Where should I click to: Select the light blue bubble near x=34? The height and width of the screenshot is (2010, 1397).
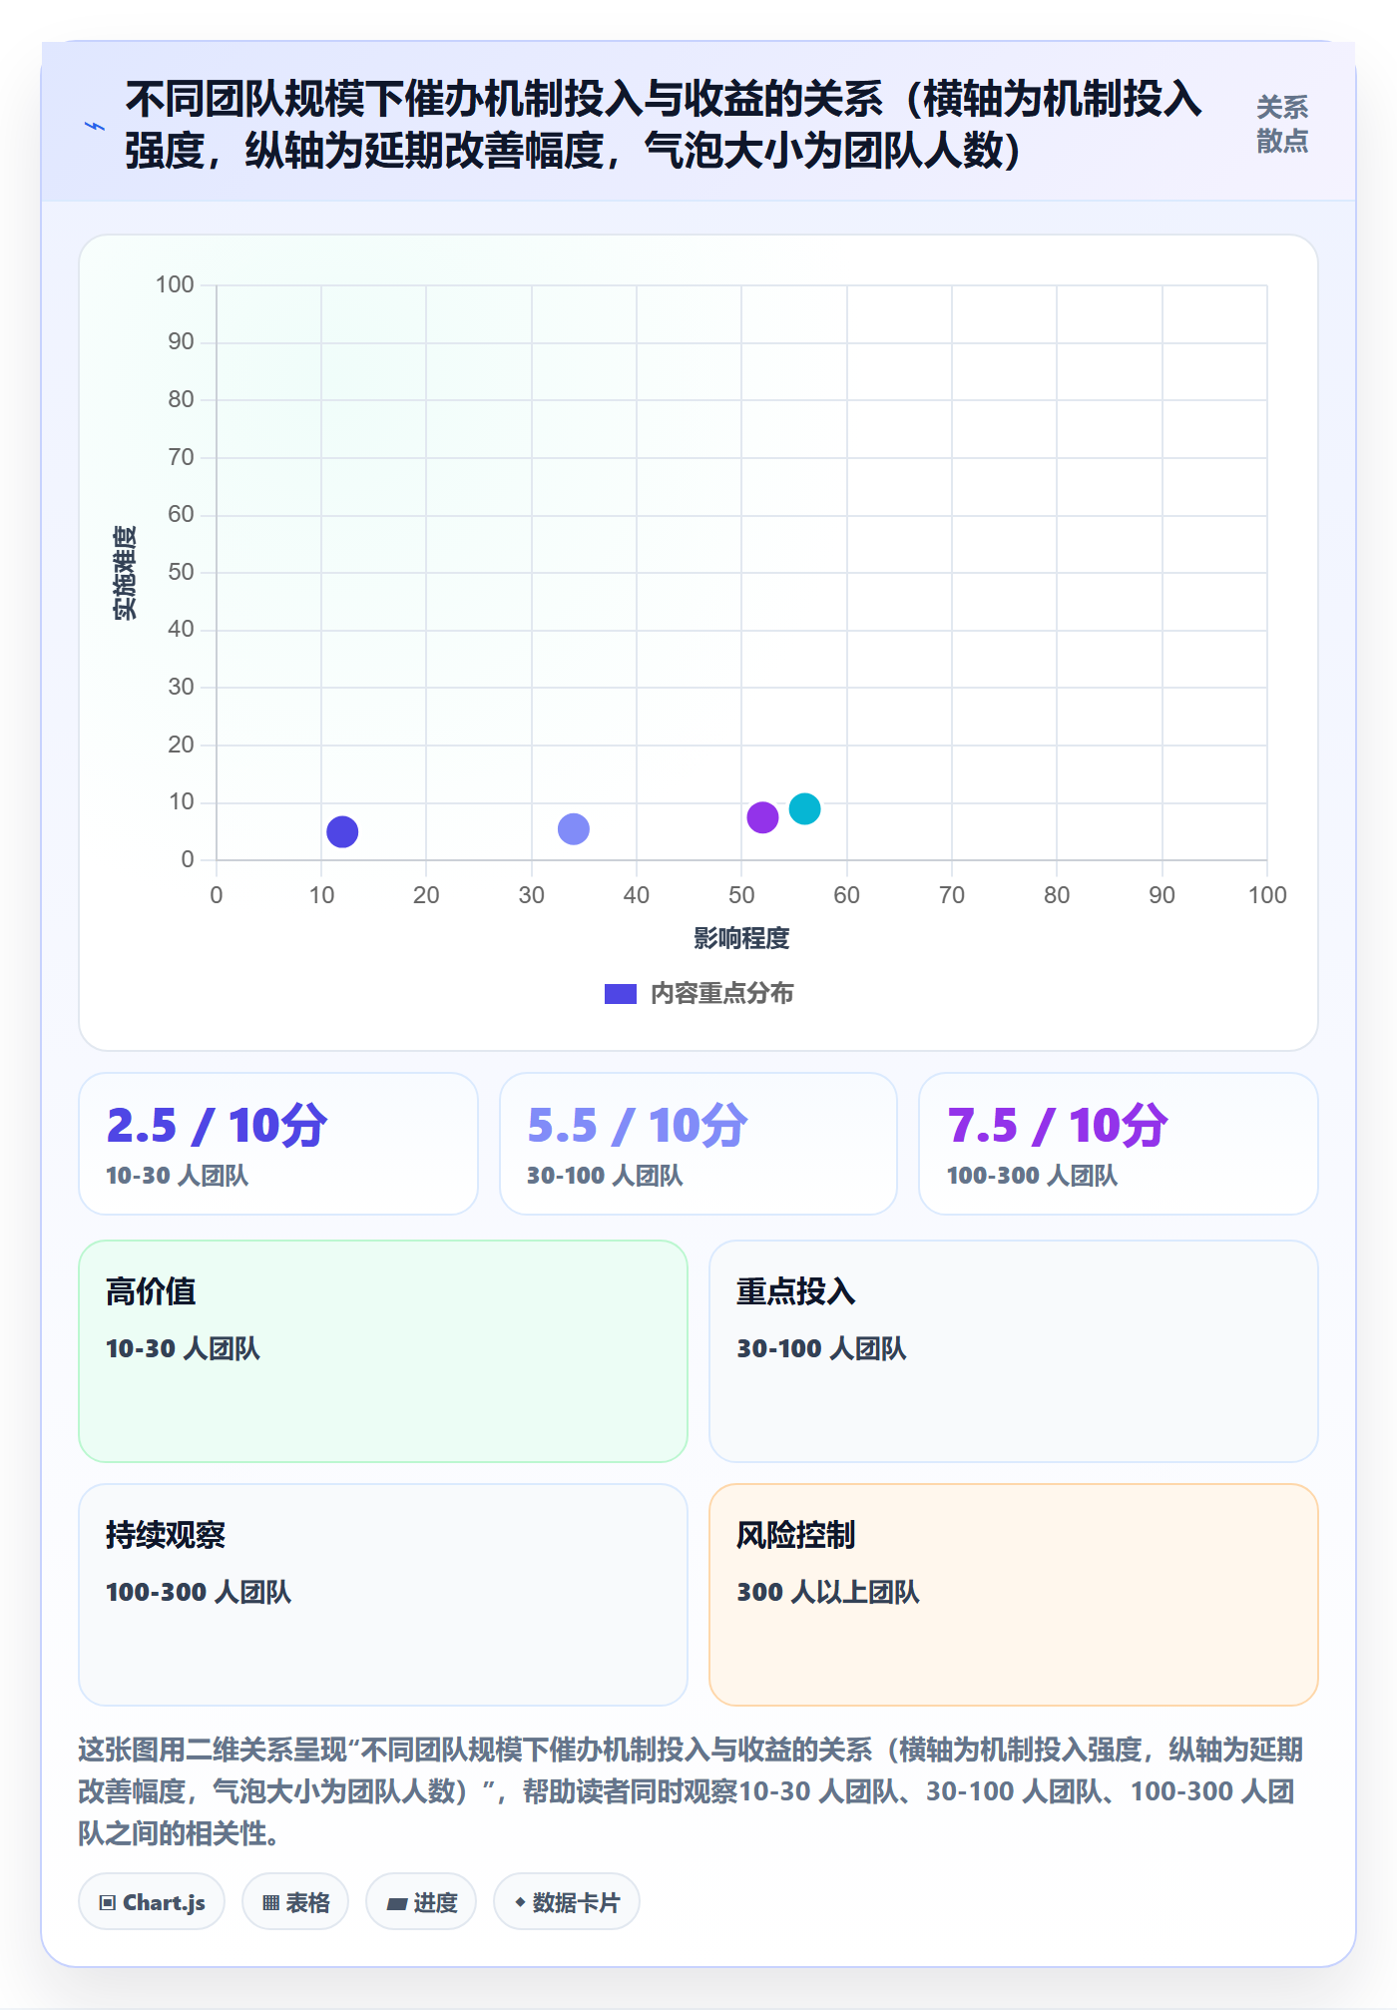[573, 828]
